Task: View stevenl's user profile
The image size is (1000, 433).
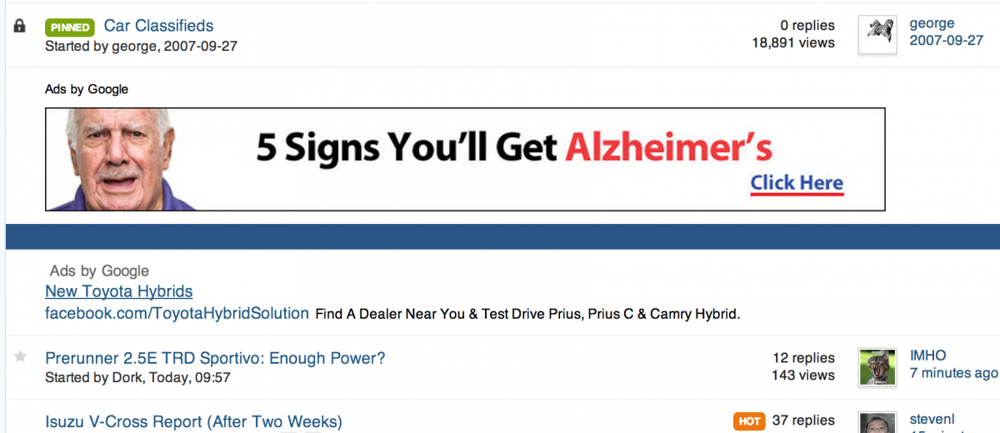Action: (x=932, y=419)
